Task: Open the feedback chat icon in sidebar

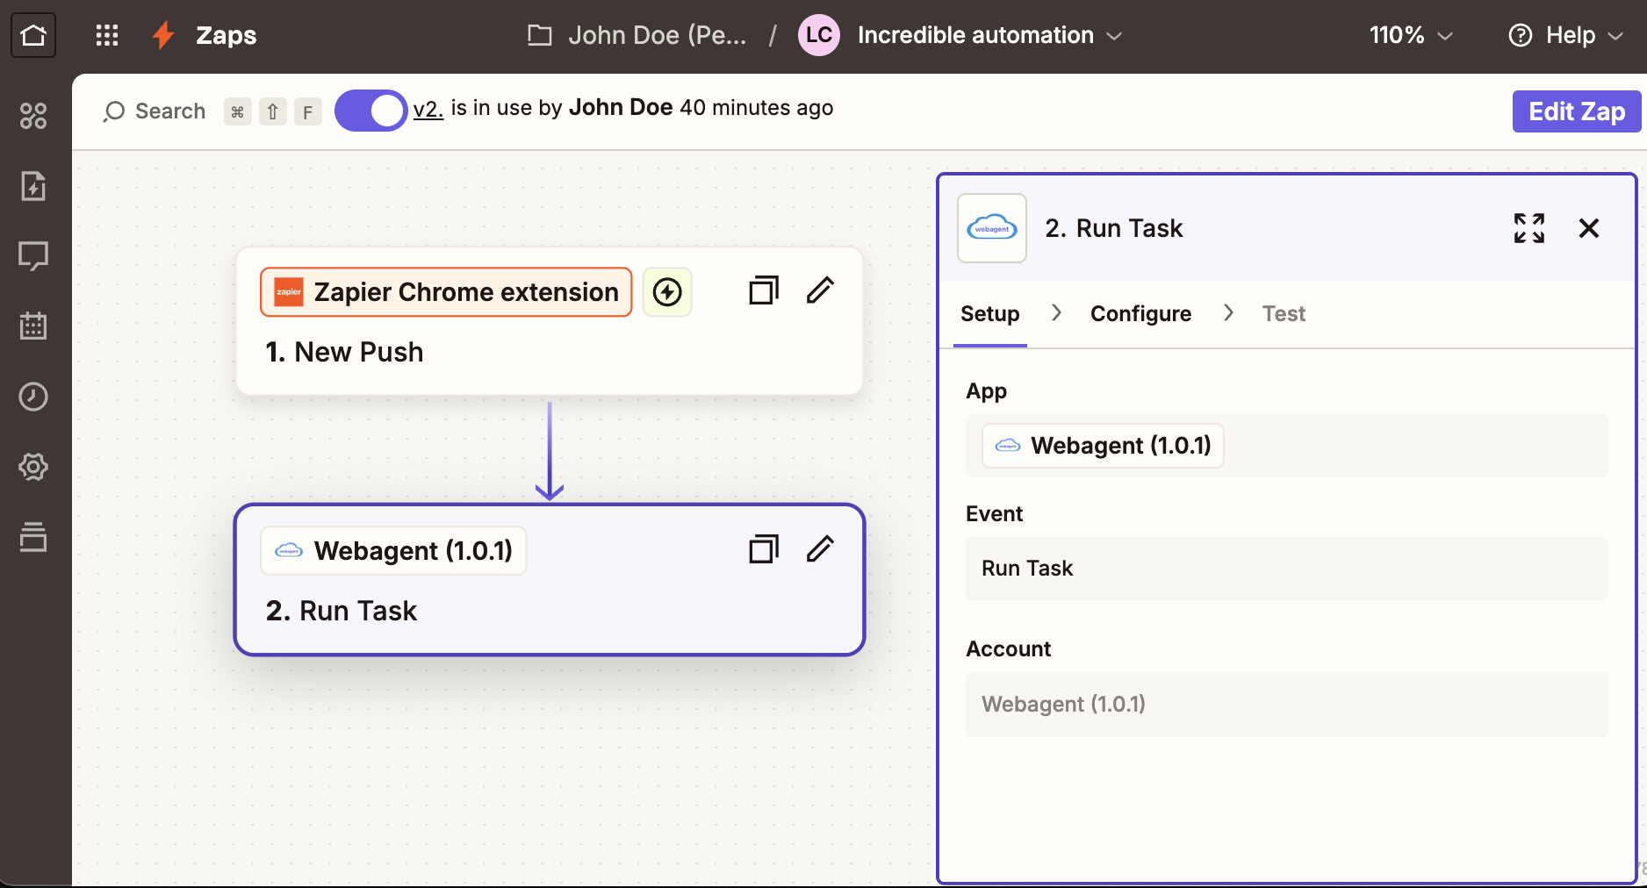Action: 33,255
